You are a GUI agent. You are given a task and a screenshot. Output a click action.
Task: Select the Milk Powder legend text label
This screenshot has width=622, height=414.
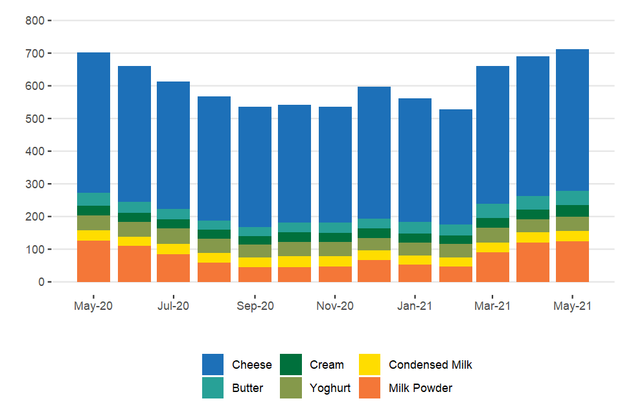coord(420,388)
